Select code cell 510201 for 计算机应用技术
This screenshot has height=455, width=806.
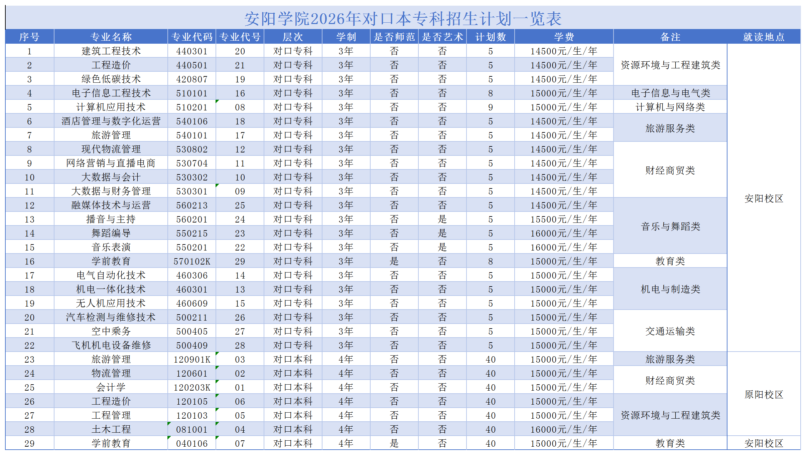192,107
